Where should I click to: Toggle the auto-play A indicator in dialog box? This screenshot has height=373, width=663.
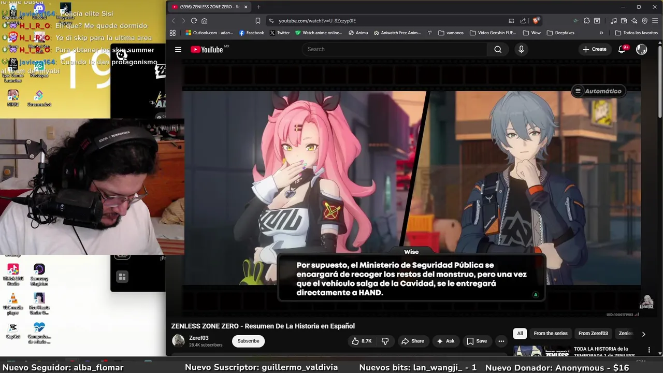pos(536,295)
